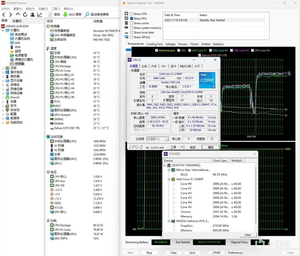Navigate up with the up-arrow icon

point(18,14)
